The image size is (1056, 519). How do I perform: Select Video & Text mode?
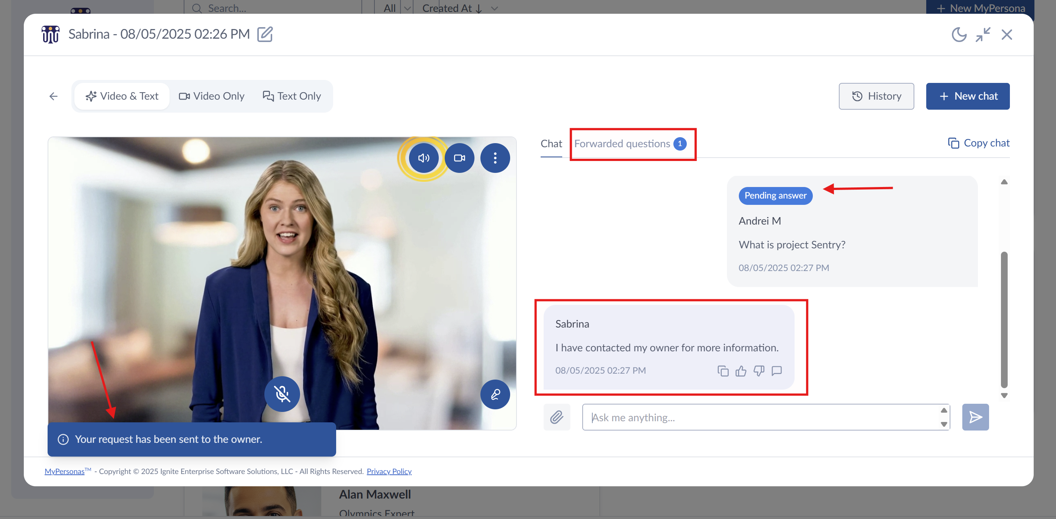(x=122, y=96)
